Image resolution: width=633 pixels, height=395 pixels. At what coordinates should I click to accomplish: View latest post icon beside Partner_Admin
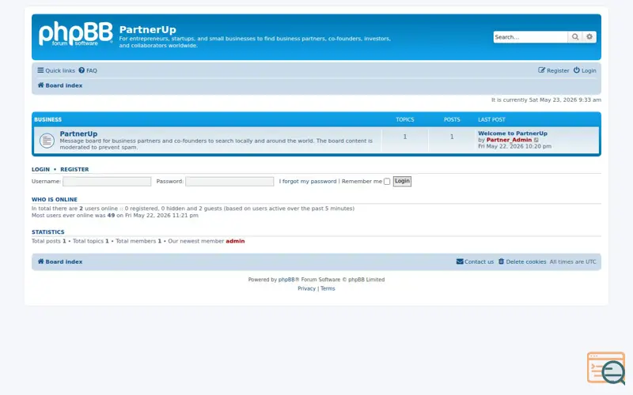tap(536, 140)
